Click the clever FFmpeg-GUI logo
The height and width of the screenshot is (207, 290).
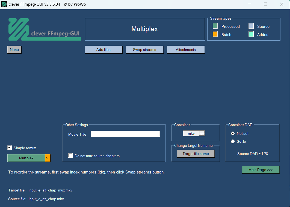click(45, 29)
